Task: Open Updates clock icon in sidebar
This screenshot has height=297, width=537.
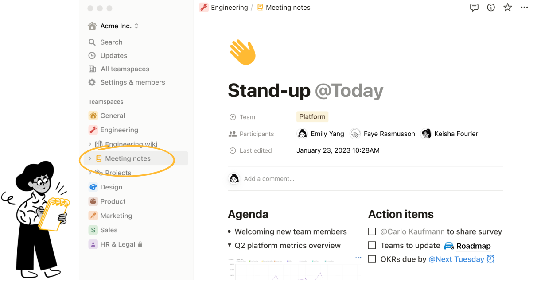Action: (x=92, y=55)
